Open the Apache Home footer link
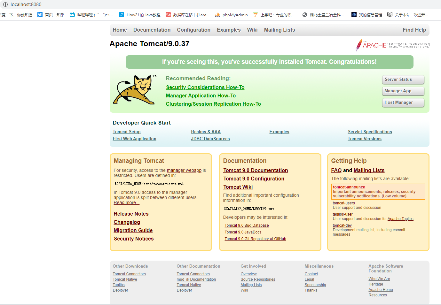This screenshot has height=305, width=441. click(381, 290)
